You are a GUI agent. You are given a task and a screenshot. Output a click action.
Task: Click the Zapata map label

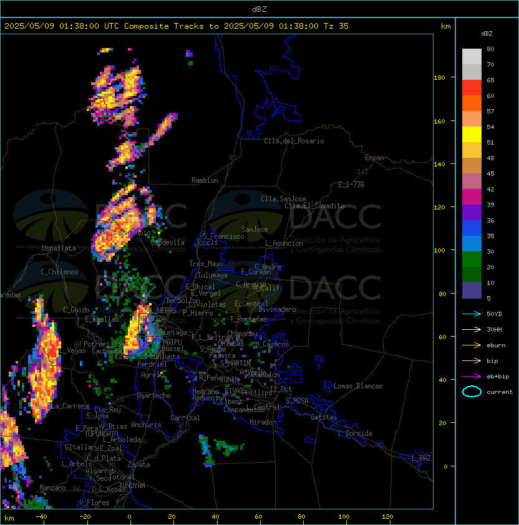point(138,465)
